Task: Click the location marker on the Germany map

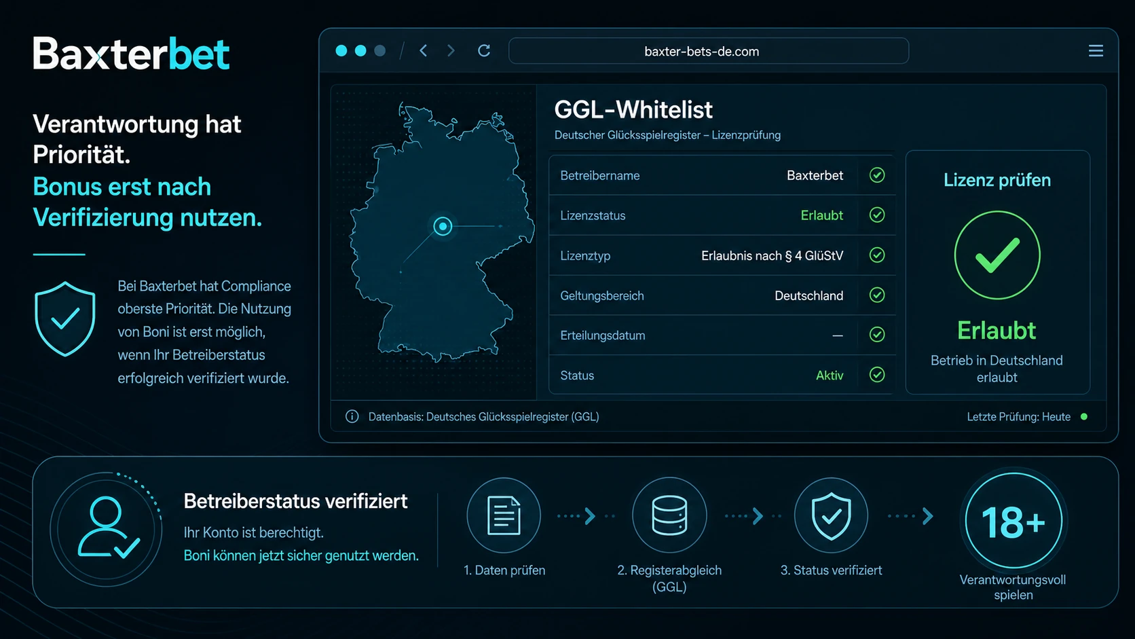Action: [443, 226]
